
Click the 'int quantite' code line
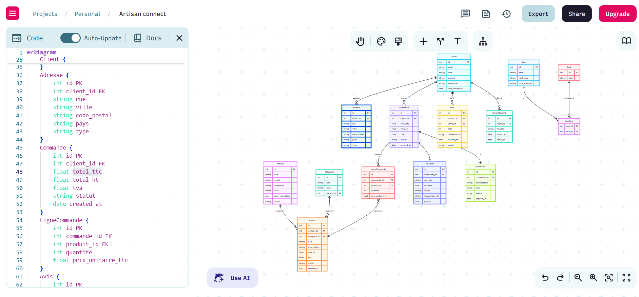[x=73, y=252]
